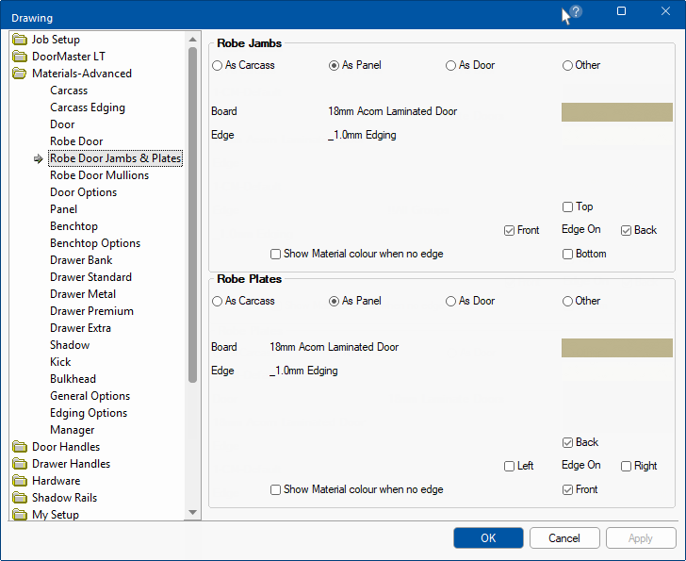Open Edging Options page

click(89, 414)
